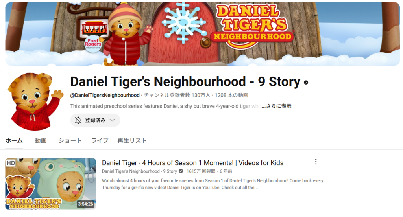Open the 登録済み subscription options button
Screen dimensions: 403x217
95,120
